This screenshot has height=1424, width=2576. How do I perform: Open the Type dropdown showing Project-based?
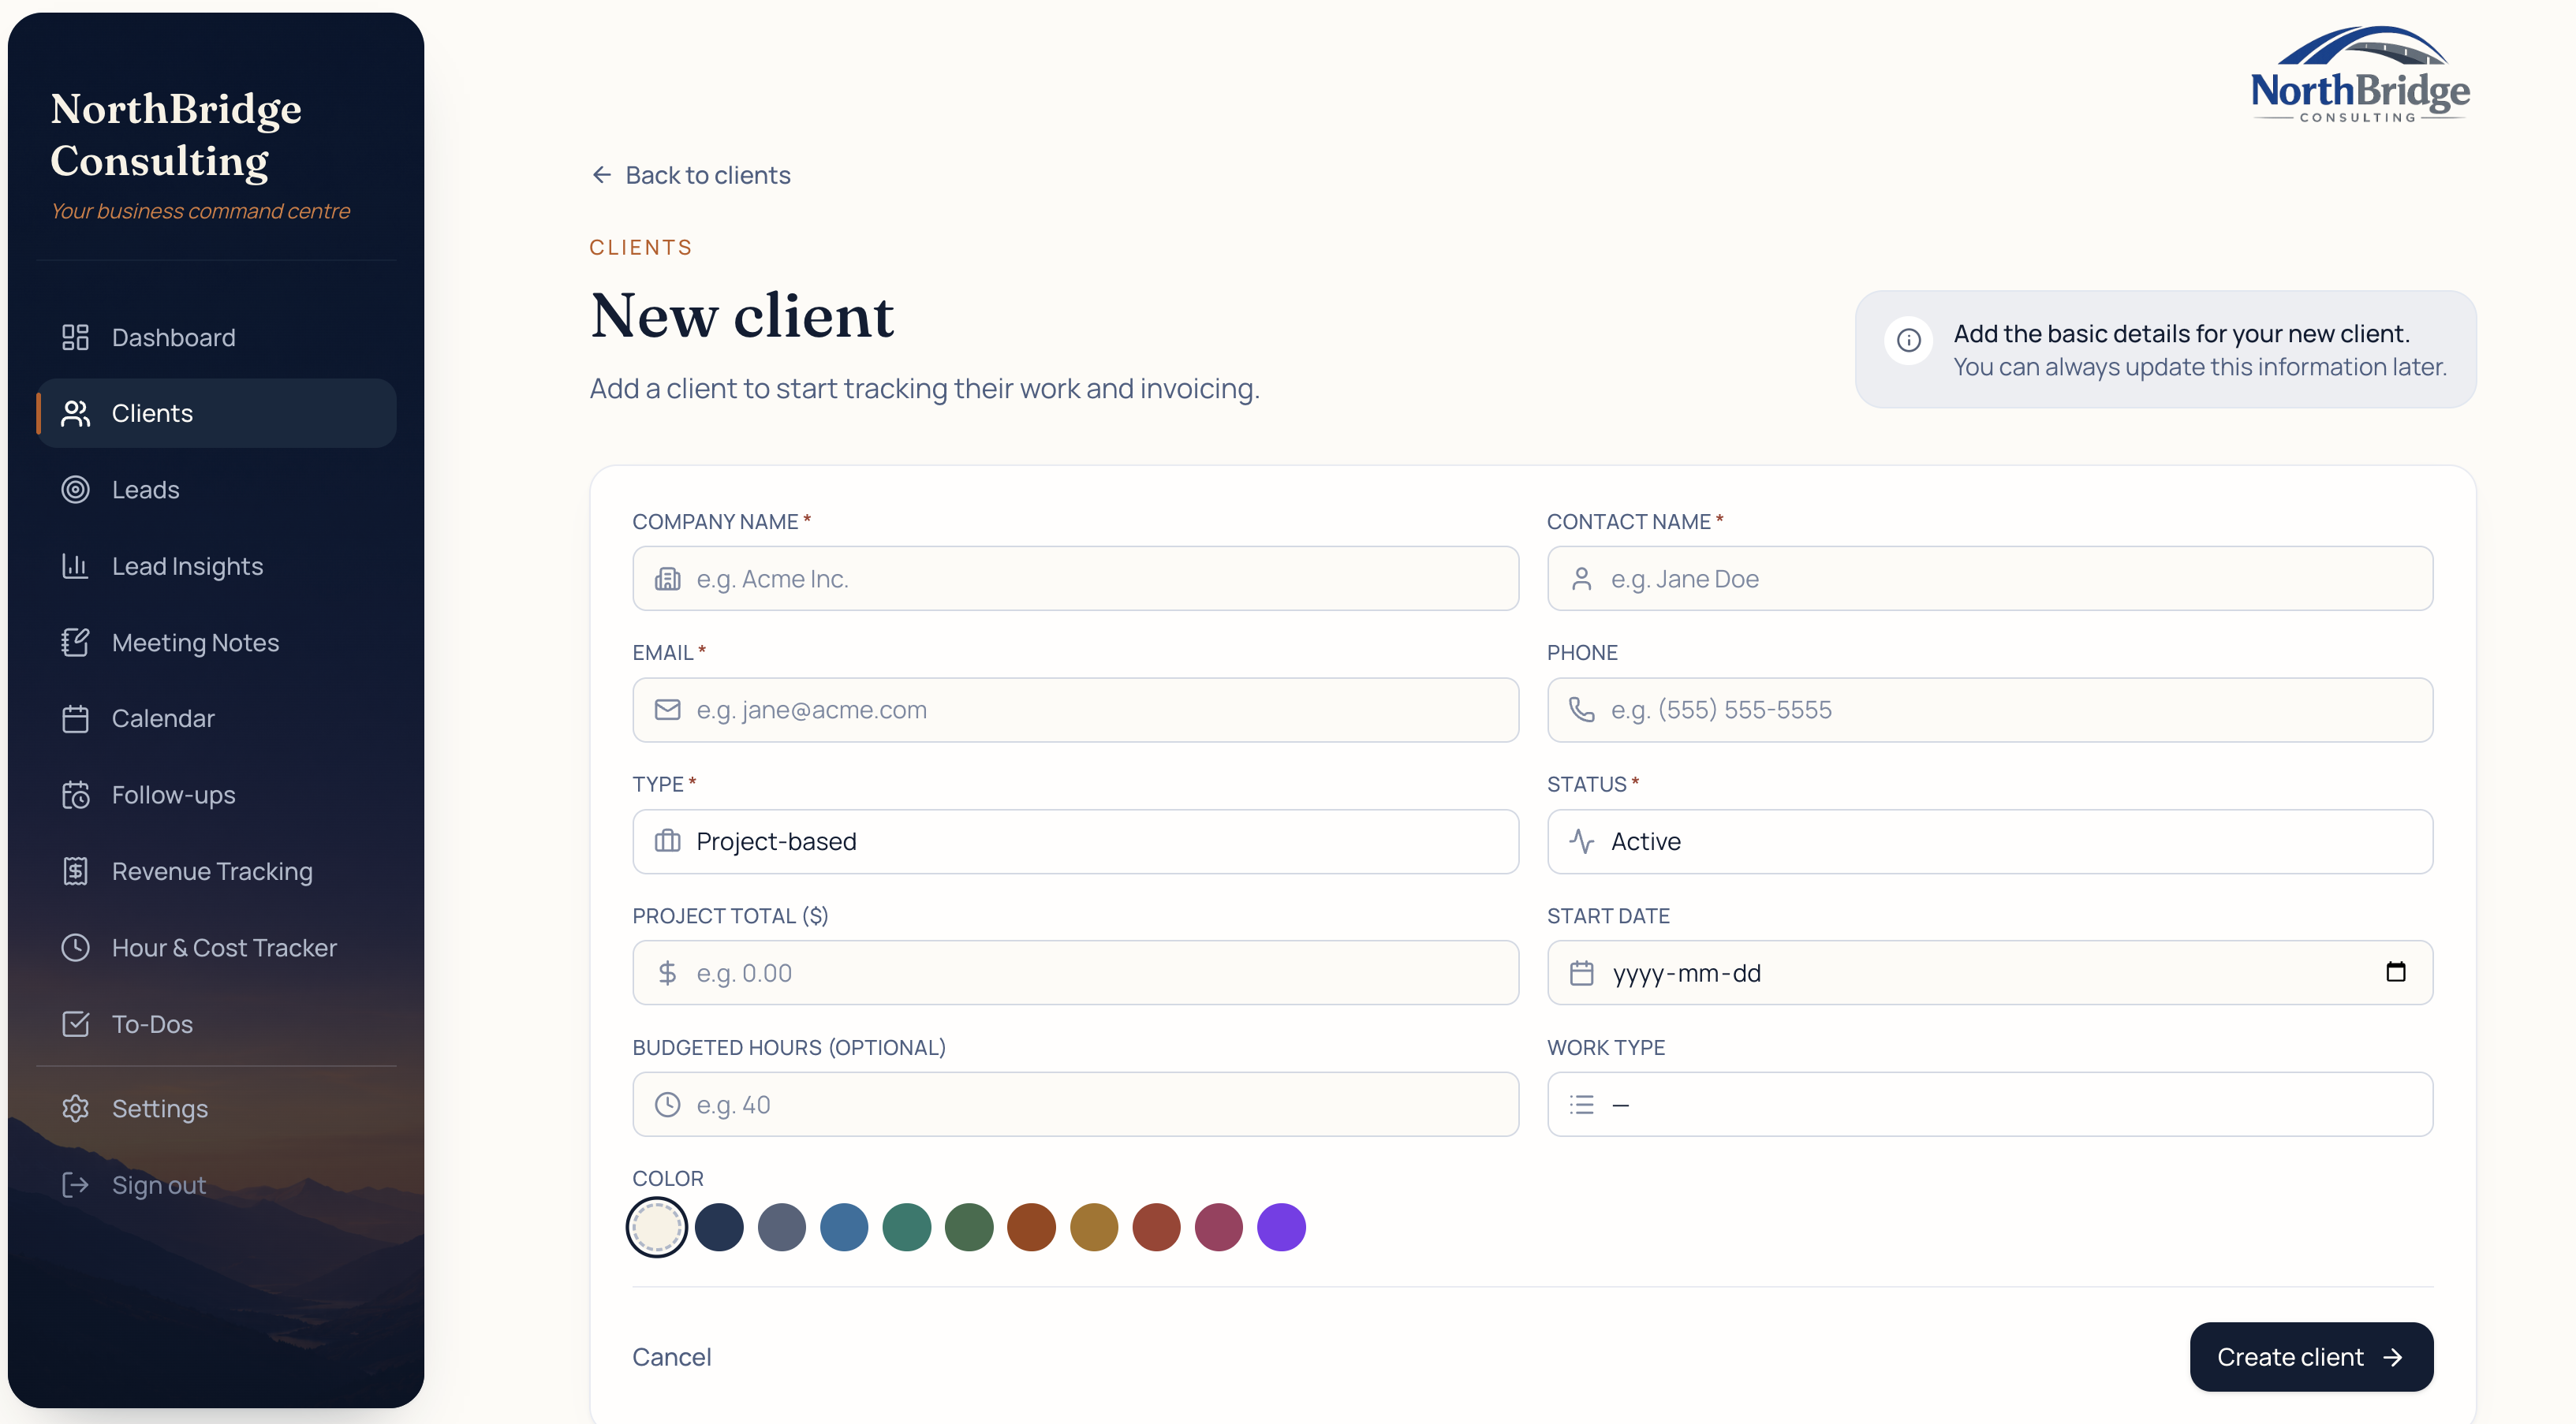(1075, 842)
